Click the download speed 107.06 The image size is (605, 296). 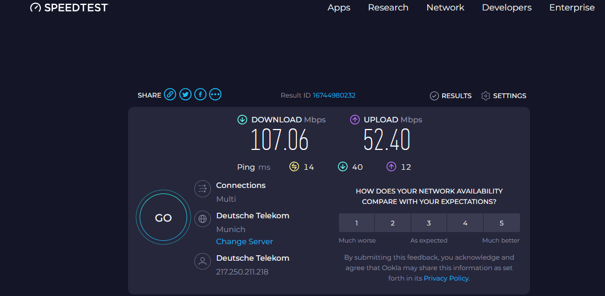pyautogui.click(x=280, y=139)
